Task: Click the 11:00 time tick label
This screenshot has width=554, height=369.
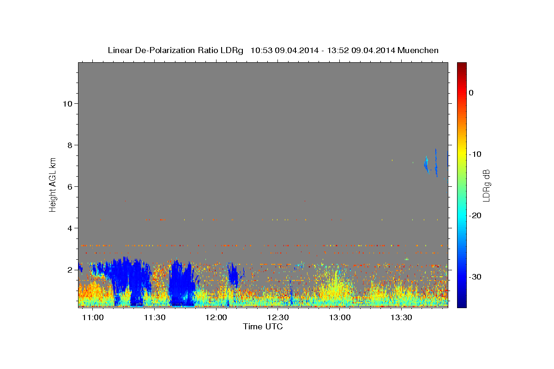Action: 93,317
